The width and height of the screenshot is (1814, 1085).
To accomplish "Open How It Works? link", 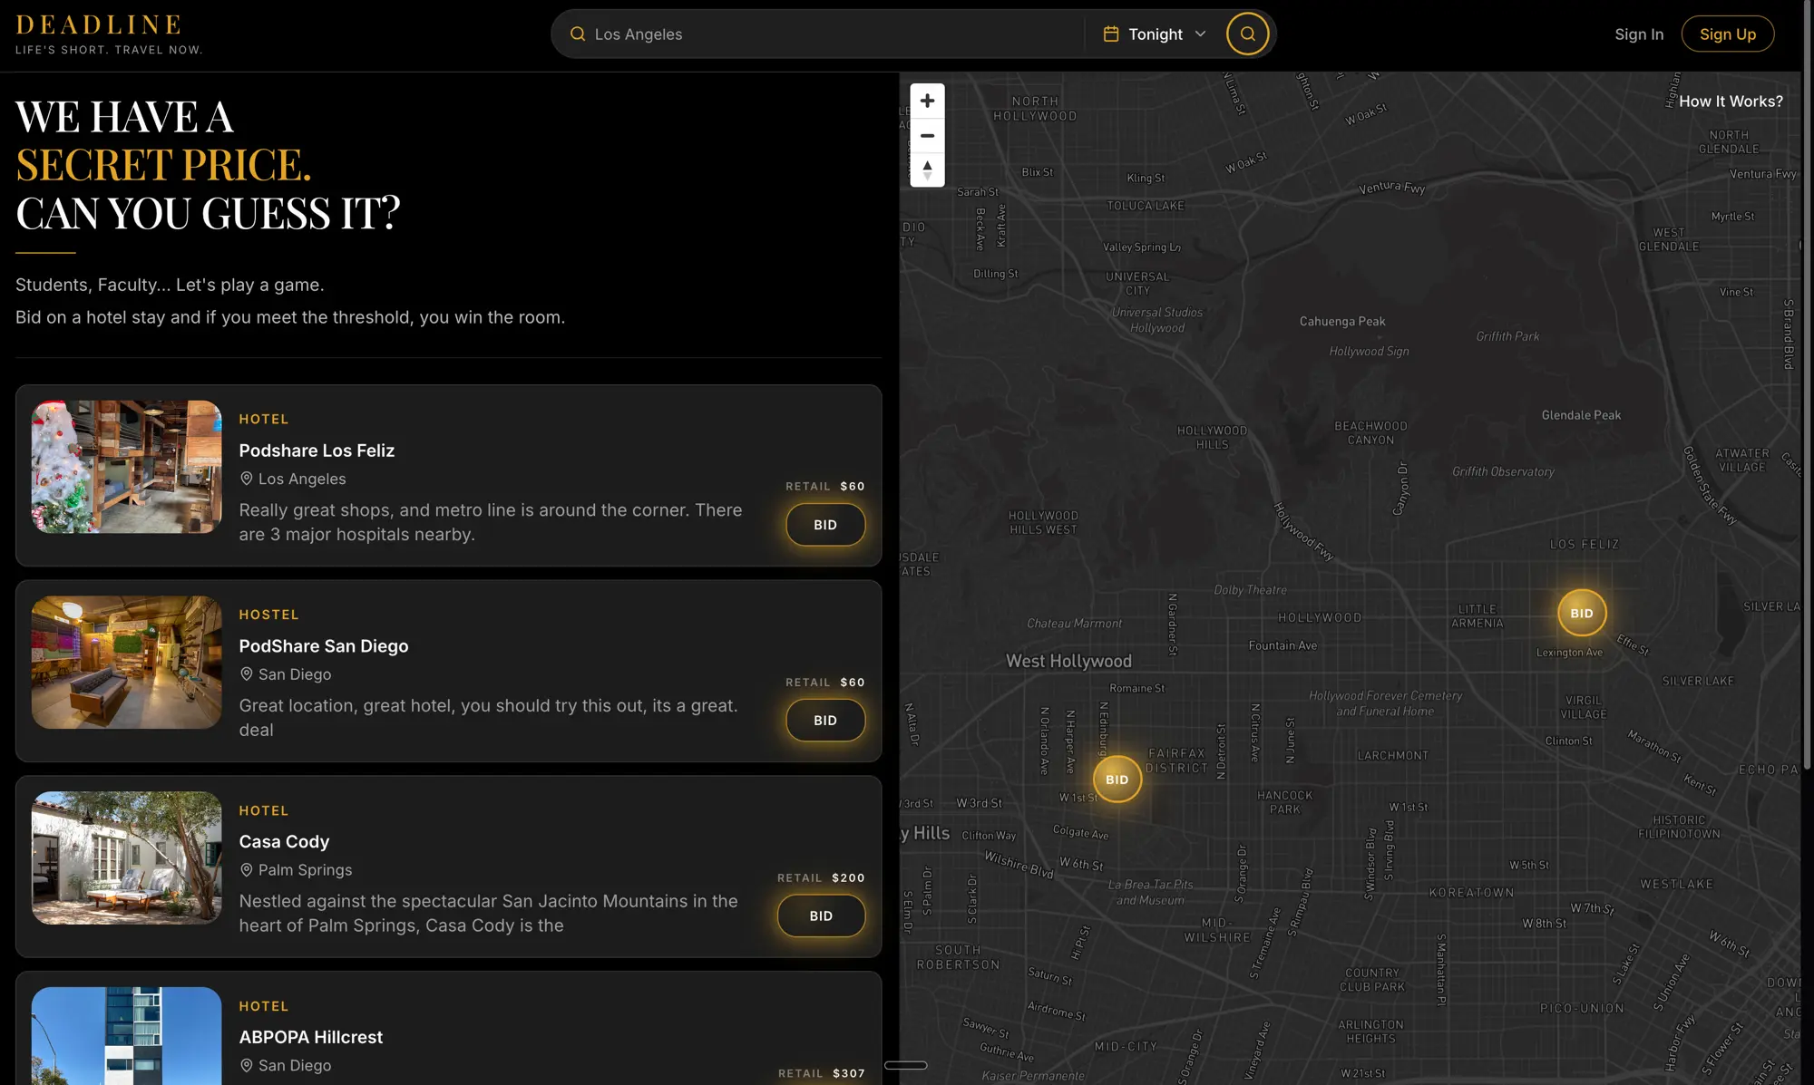I will tap(1731, 102).
